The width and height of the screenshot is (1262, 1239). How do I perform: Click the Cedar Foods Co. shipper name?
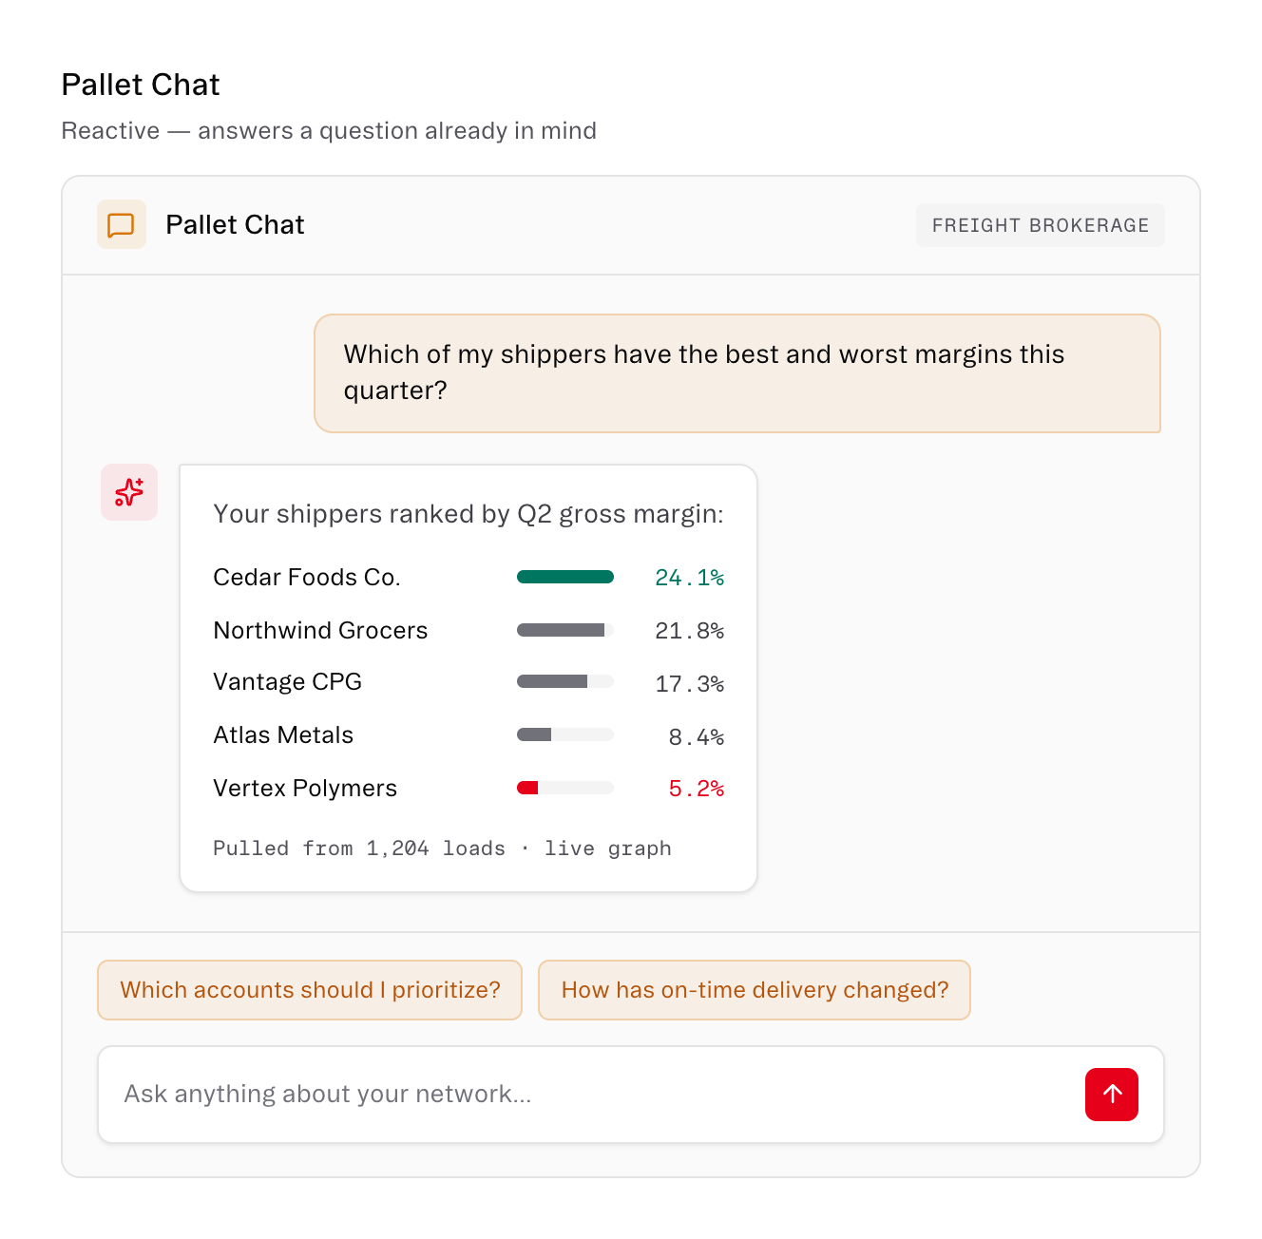[307, 578]
